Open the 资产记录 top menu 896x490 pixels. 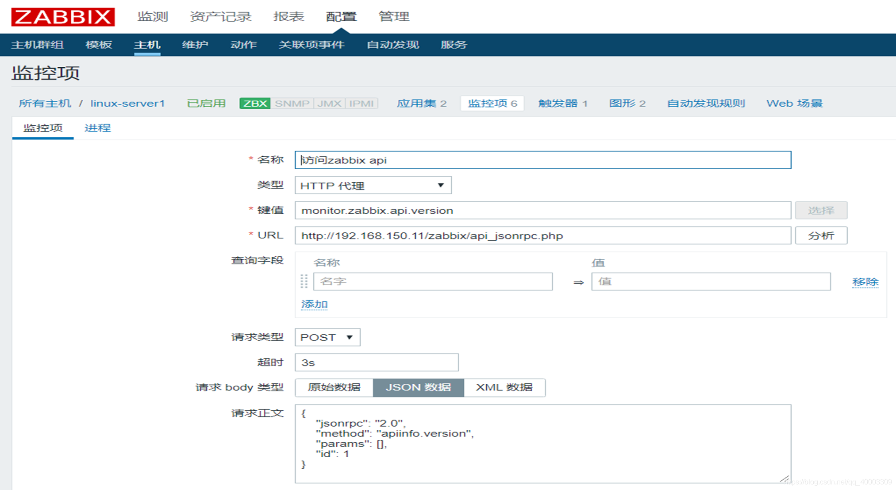tap(221, 17)
